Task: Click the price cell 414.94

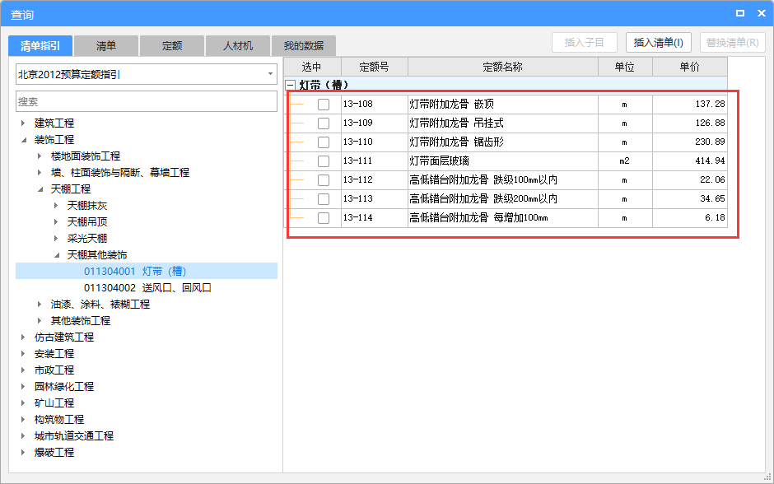Action: (689, 161)
